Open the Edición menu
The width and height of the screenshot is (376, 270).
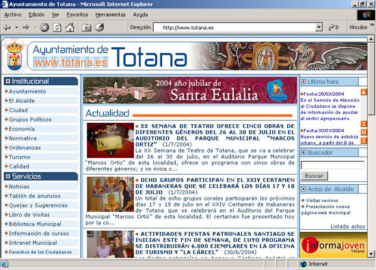[36, 15]
